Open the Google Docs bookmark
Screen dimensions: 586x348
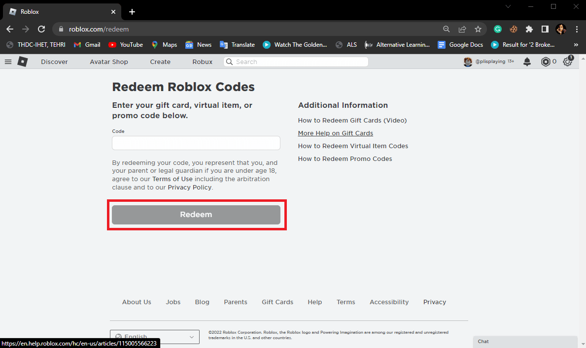460,45
